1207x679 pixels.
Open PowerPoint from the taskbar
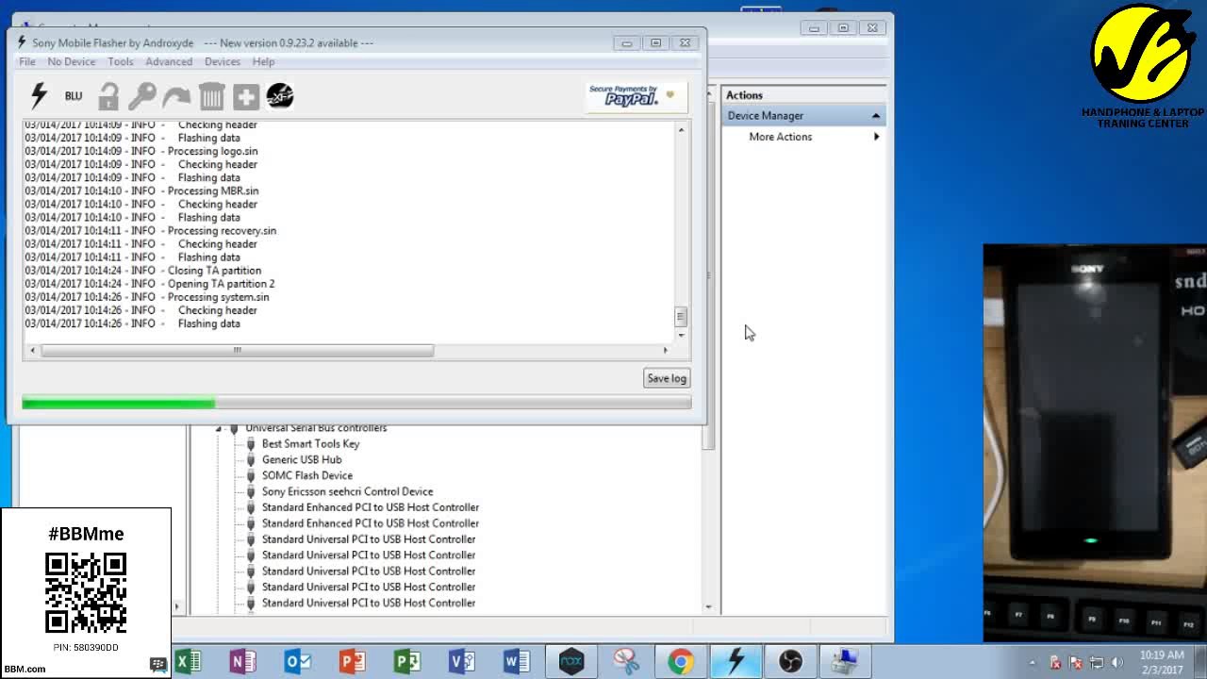pyautogui.click(x=352, y=661)
